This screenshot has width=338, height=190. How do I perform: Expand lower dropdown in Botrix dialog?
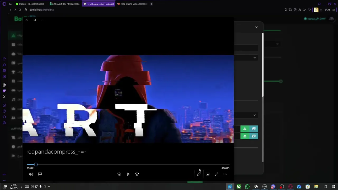click(x=255, y=115)
